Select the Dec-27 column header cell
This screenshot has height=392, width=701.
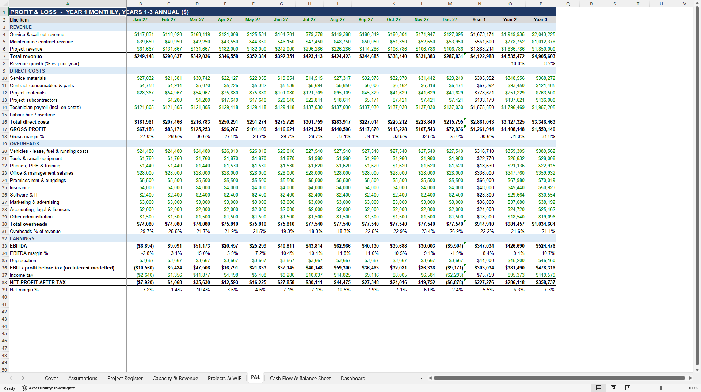[450, 20]
